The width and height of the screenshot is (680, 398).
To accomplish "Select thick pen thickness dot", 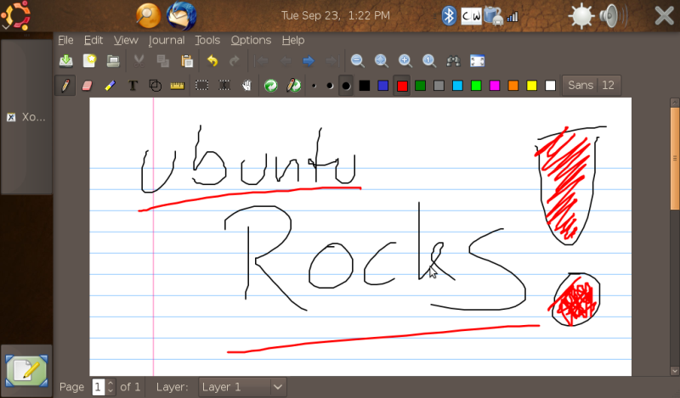I will pyautogui.click(x=346, y=86).
